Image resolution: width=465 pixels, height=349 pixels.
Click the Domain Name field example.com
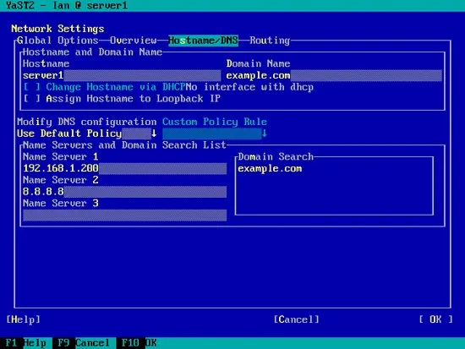334,75
